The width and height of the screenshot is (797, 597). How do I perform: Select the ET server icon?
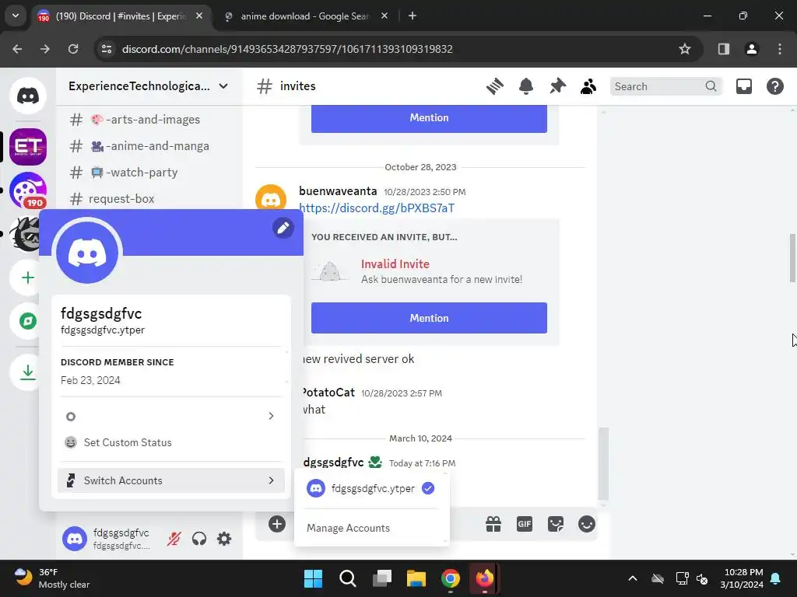[28, 147]
